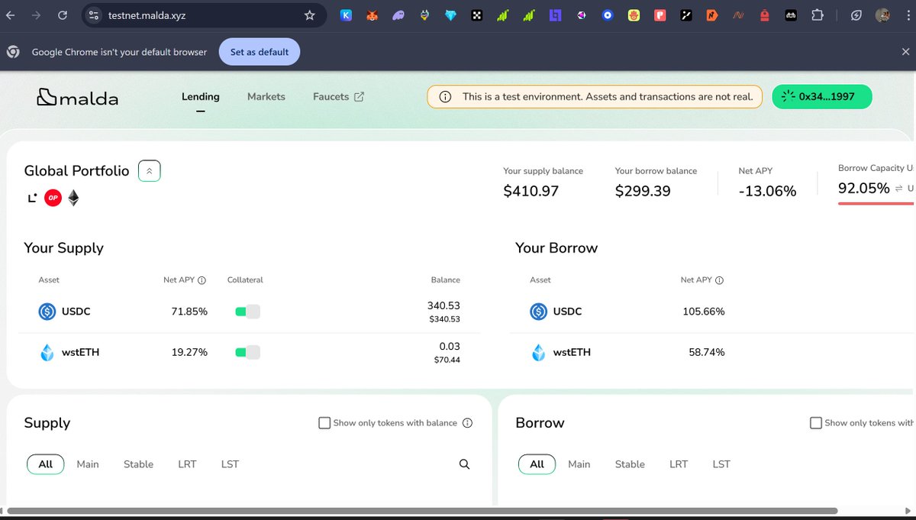Viewport: 916px width, 520px height.
Task: Open the search magnifier in the Supply panel
Action: [464, 464]
